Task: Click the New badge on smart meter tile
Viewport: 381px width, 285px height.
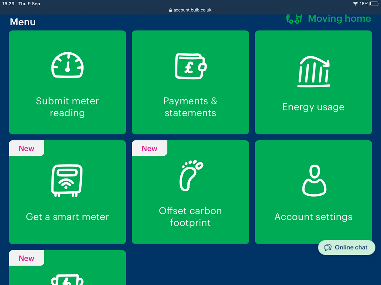Action: [x=26, y=148]
